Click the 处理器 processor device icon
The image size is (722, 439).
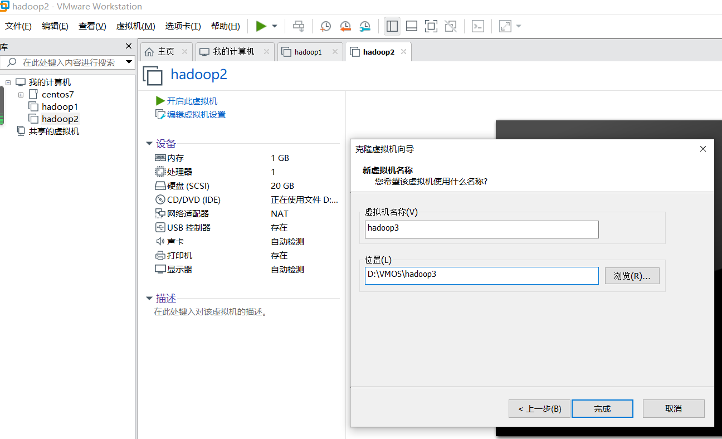click(x=160, y=172)
